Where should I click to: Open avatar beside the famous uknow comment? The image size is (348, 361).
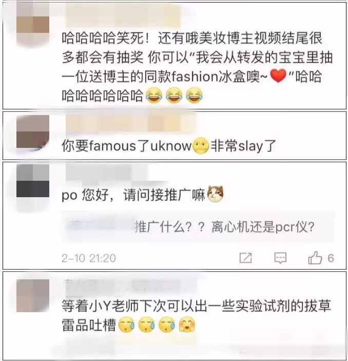point(33,132)
